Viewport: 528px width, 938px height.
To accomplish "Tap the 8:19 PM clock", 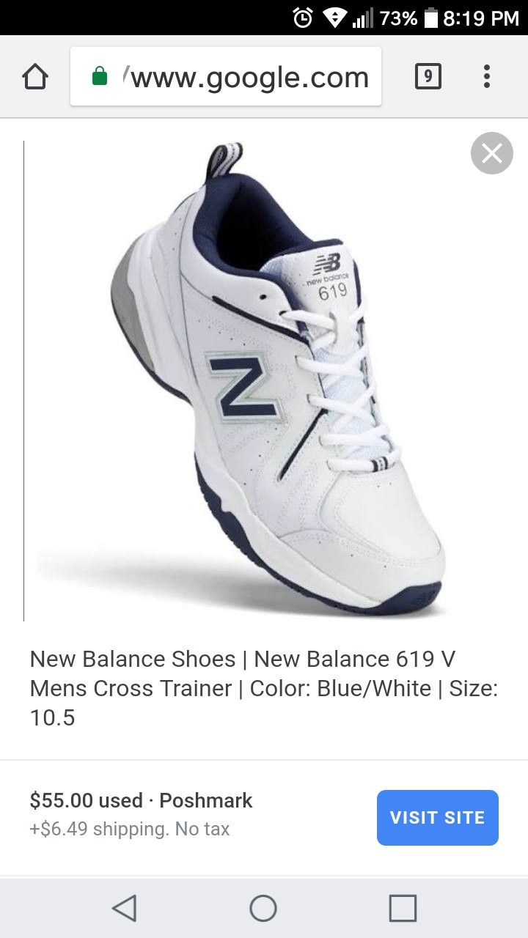I will (481, 18).
